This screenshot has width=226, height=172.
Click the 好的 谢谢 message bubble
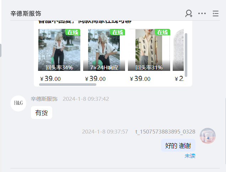tap(178, 145)
